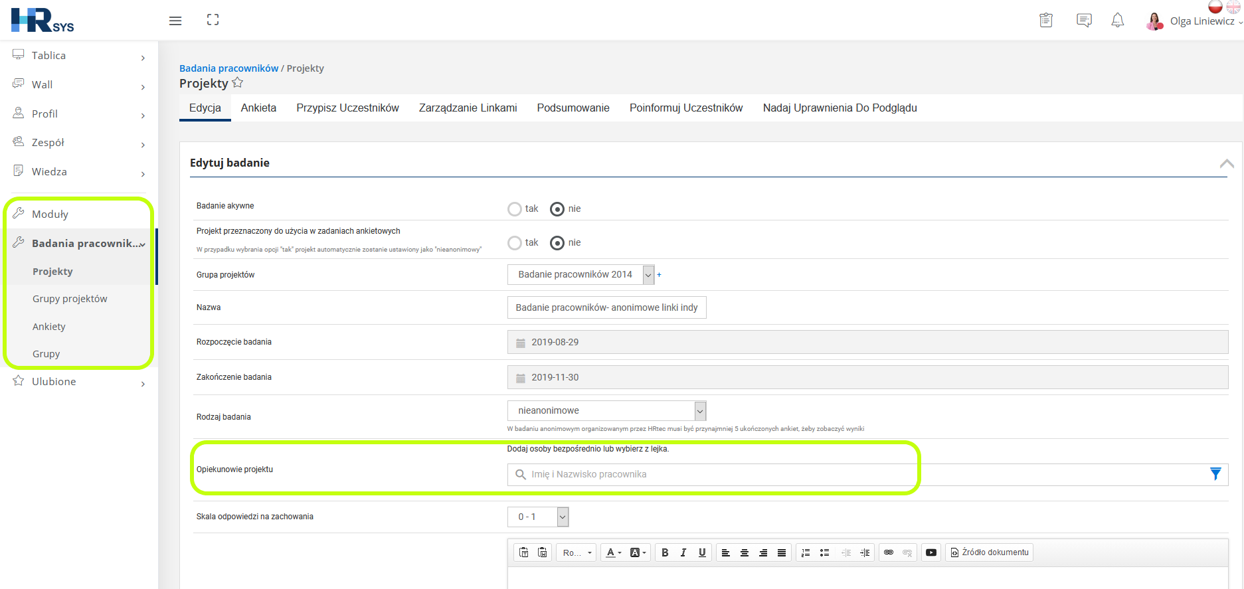This screenshot has width=1244, height=589.
Task: Insert numbered list
Action: pyautogui.click(x=806, y=552)
